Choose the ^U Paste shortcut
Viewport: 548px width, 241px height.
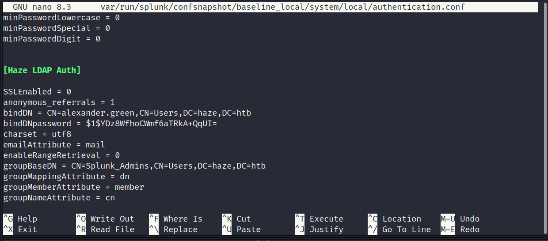point(241,230)
